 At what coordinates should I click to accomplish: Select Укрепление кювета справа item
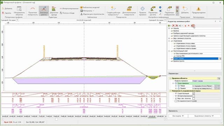pos(186,48)
